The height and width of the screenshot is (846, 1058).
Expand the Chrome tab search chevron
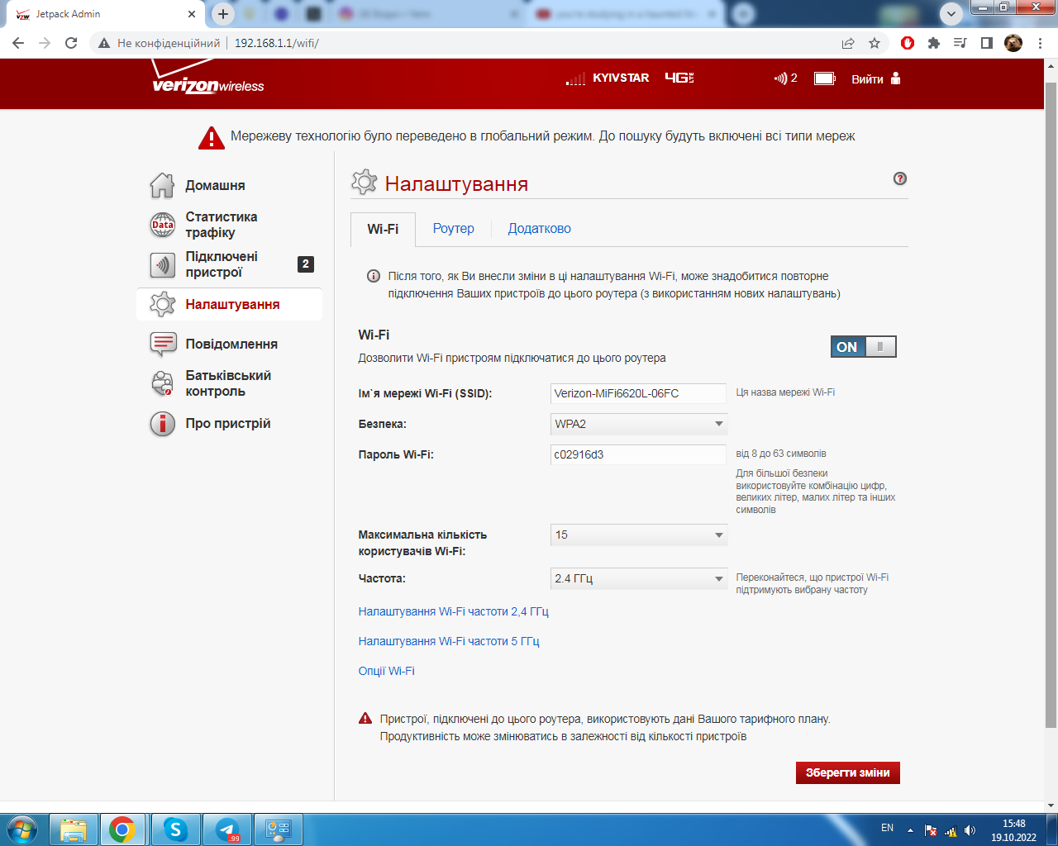coord(951,13)
